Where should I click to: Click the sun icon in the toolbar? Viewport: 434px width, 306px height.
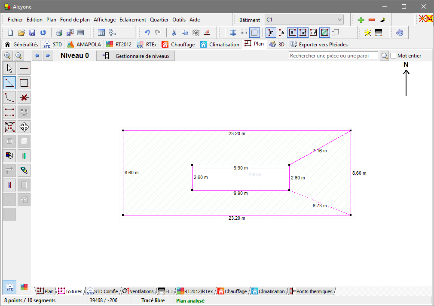(x=367, y=33)
